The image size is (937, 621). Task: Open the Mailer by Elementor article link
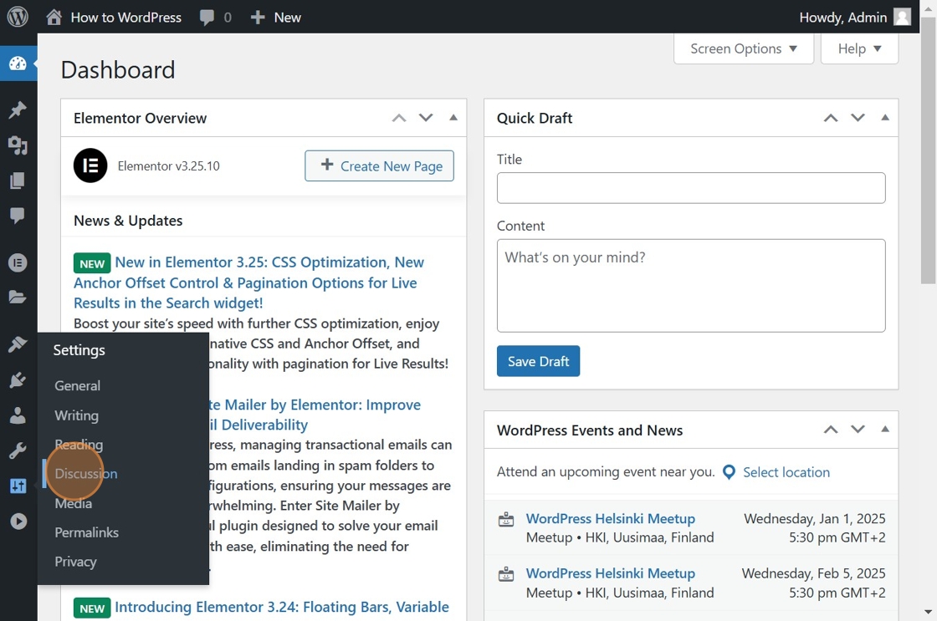pos(315,415)
